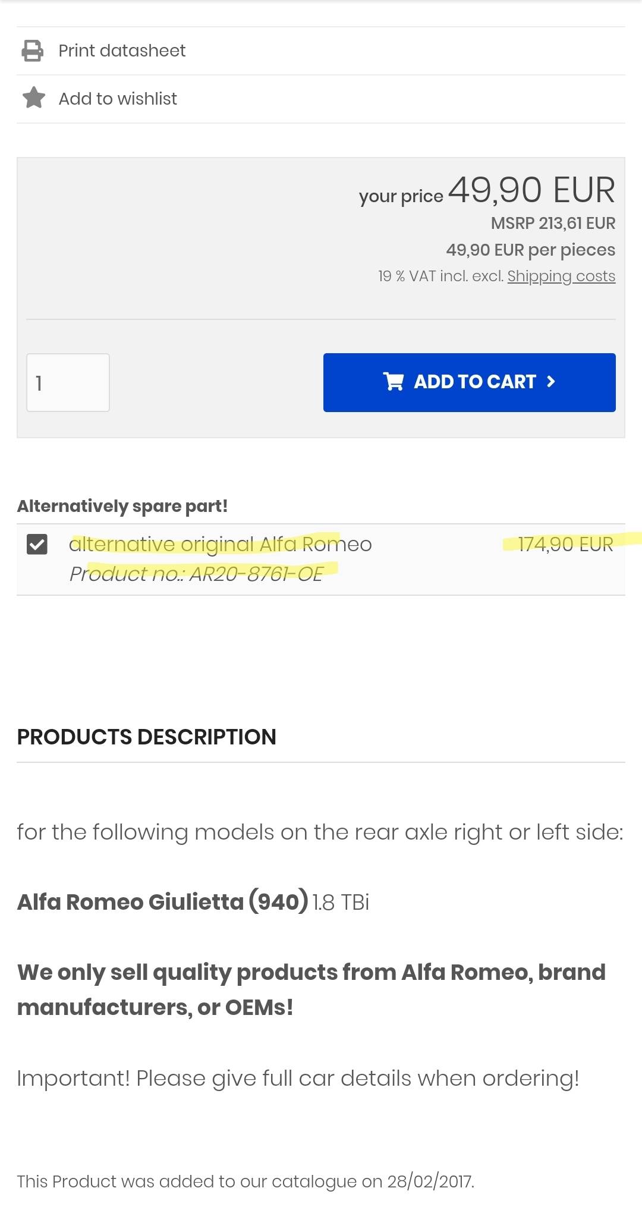This screenshot has height=1210, width=642.
Task: Click the MSRP 213,61 EUR text
Action: pos(553,224)
